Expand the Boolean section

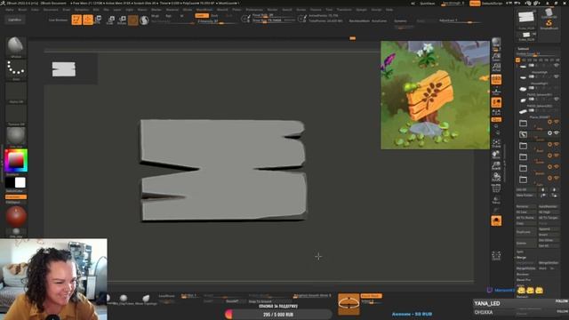[x=523, y=275]
